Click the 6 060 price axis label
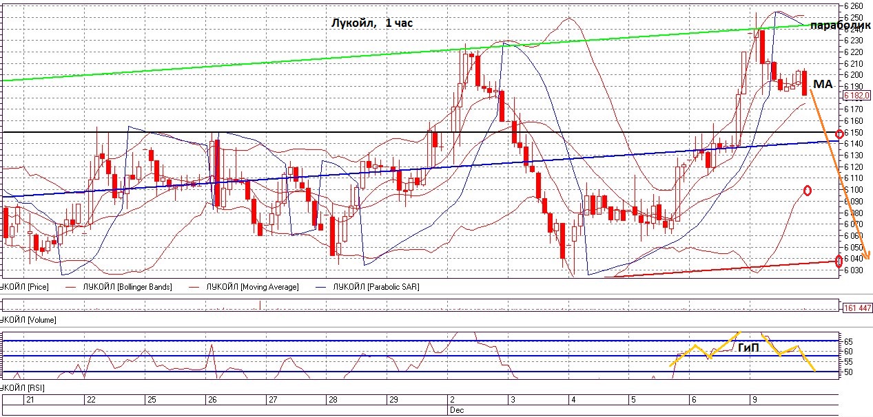 [855, 235]
